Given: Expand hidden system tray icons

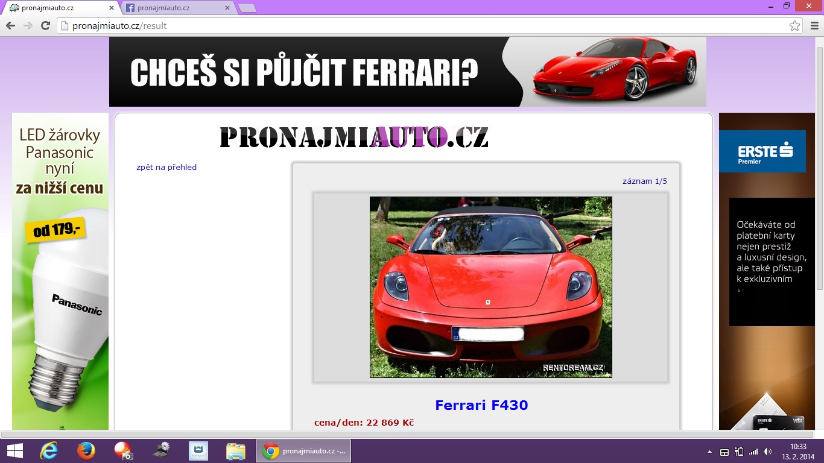Looking at the screenshot, I should (710, 450).
